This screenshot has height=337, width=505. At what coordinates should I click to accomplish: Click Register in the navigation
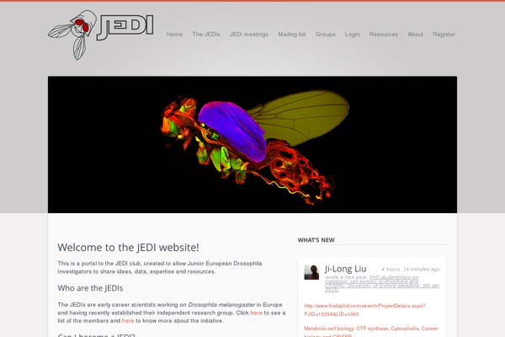444,35
